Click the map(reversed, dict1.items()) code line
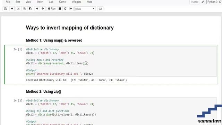This screenshot has height=125, width=222. pyautogui.click(x=57, y=63)
